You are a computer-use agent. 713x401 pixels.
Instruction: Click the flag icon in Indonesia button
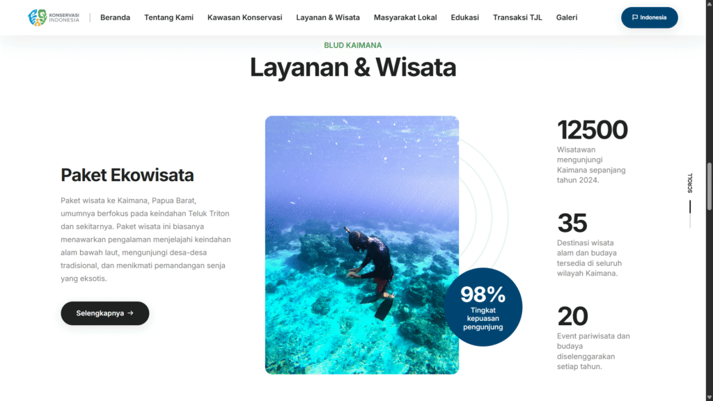635,17
